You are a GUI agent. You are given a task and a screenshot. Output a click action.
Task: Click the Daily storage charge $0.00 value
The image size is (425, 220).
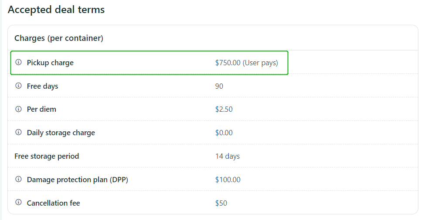click(224, 133)
